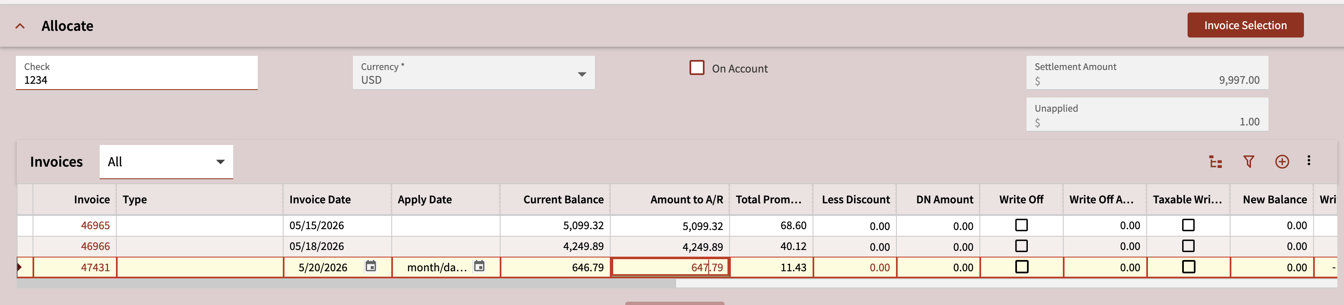
Task: Click the Settlement Amount field
Action: [x=1147, y=73]
